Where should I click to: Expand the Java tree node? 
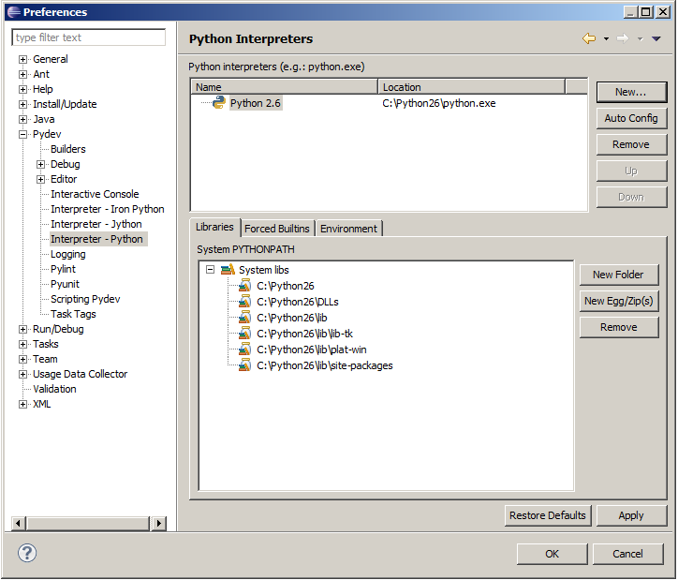coord(22,119)
